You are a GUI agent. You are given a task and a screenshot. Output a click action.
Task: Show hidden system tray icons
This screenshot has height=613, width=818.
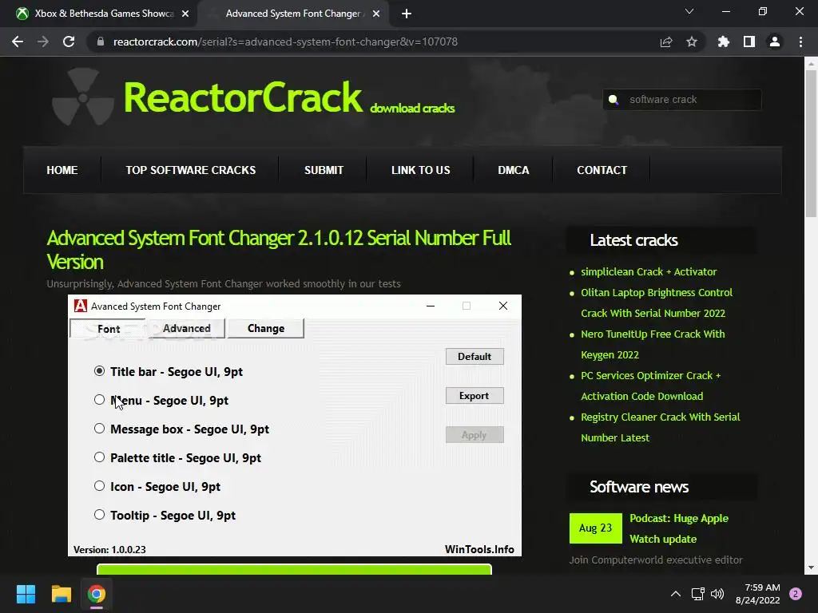coord(676,594)
